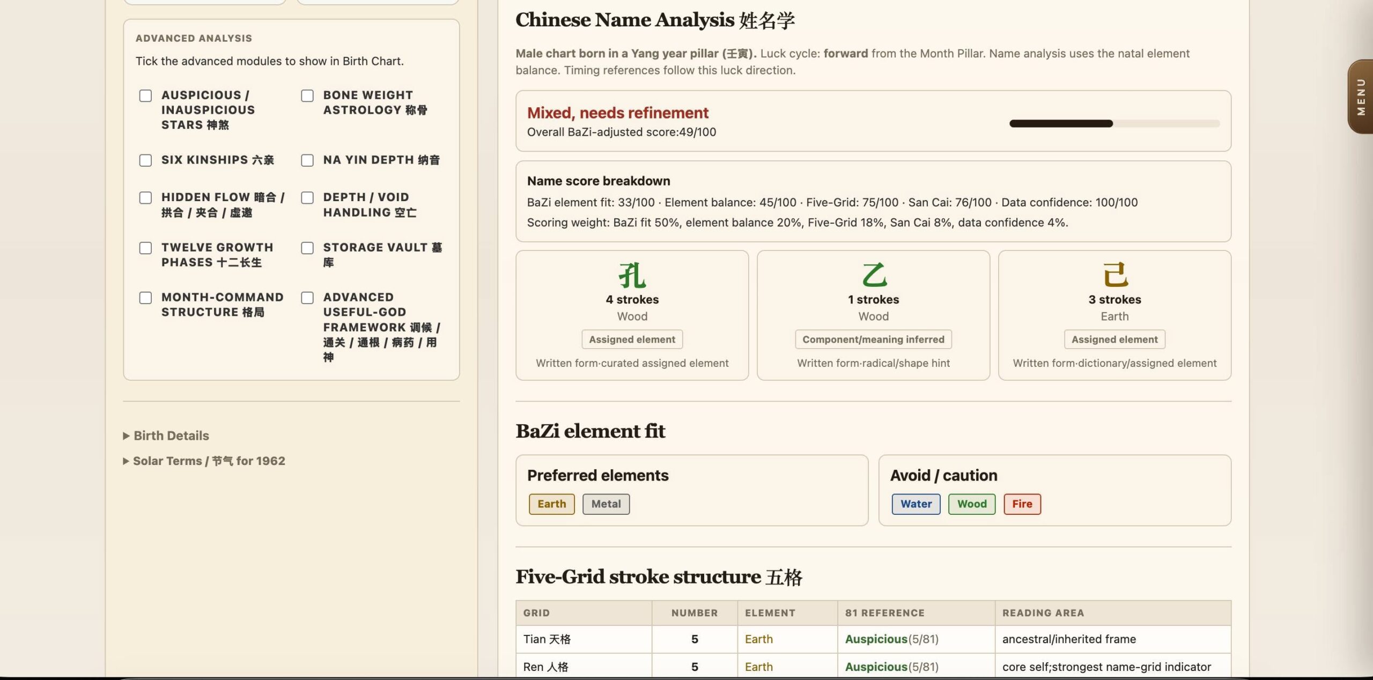Click Earth element in Ren row
Image resolution: width=1373 pixels, height=680 pixels.
point(758,667)
